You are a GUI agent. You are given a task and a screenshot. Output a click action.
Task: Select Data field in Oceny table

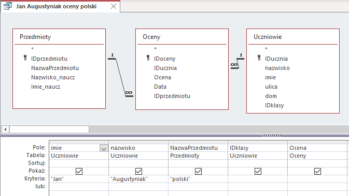click(x=160, y=87)
